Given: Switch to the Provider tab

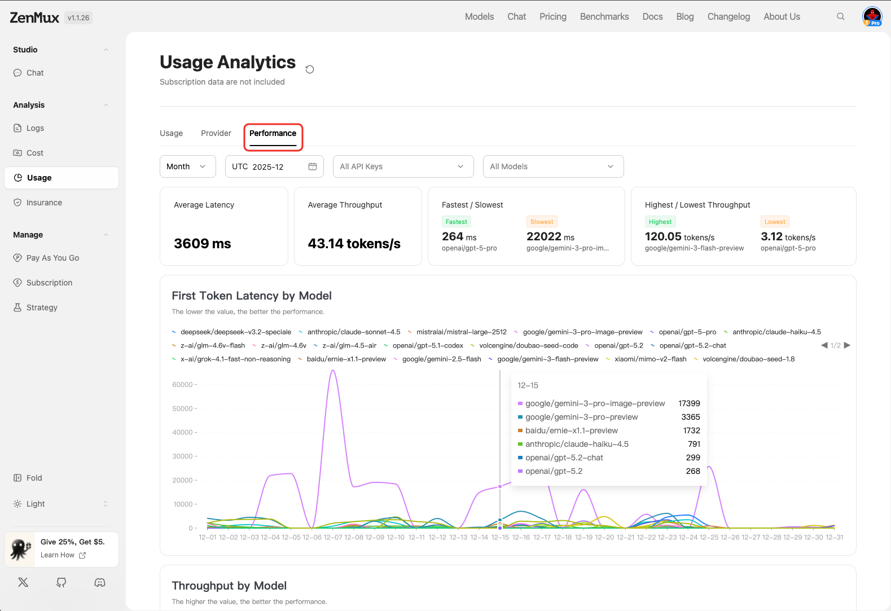Looking at the screenshot, I should pyautogui.click(x=216, y=133).
